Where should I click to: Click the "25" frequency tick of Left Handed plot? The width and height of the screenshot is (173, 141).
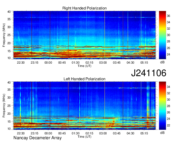[x=9, y=106]
